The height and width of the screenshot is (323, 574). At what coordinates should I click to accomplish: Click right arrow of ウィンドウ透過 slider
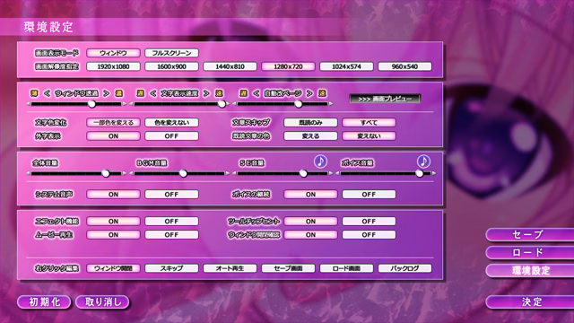tap(125, 104)
